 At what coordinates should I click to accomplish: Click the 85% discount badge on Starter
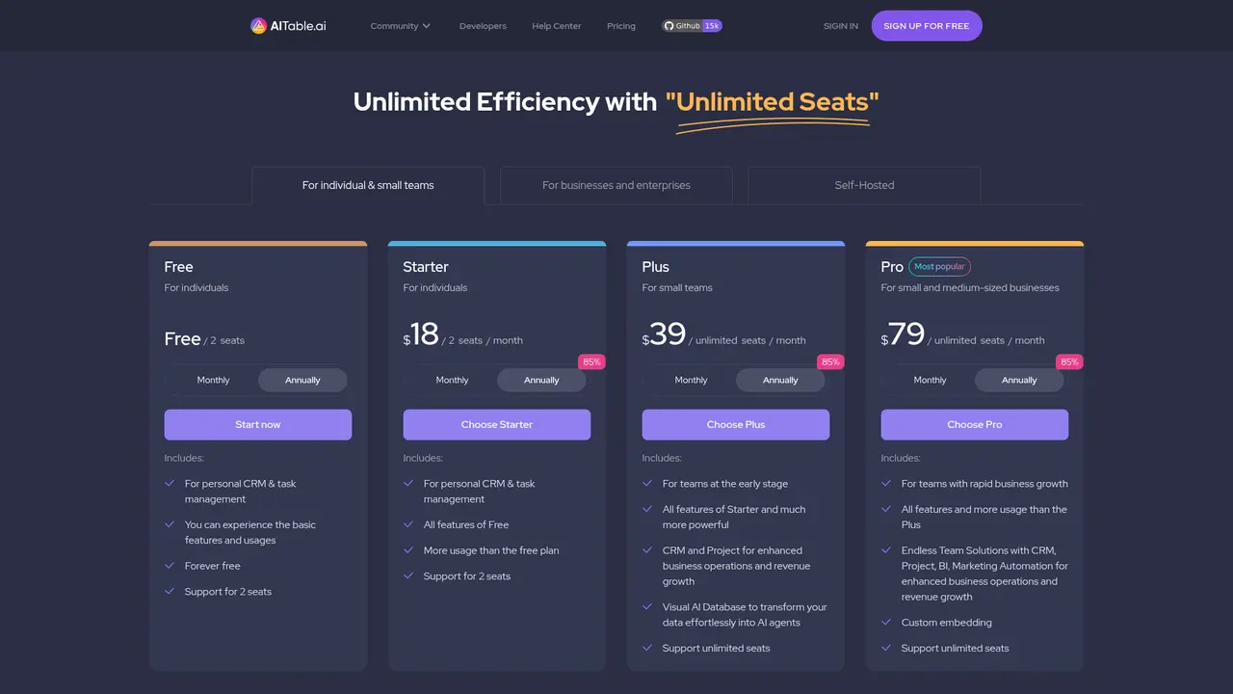pos(591,362)
